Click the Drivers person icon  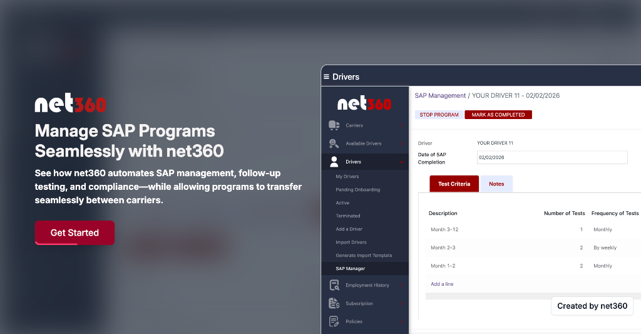click(x=334, y=162)
